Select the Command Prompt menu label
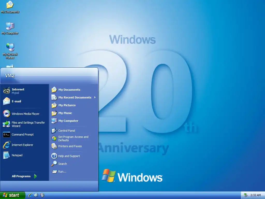This screenshot has height=199, width=265. (x=23, y=134)
